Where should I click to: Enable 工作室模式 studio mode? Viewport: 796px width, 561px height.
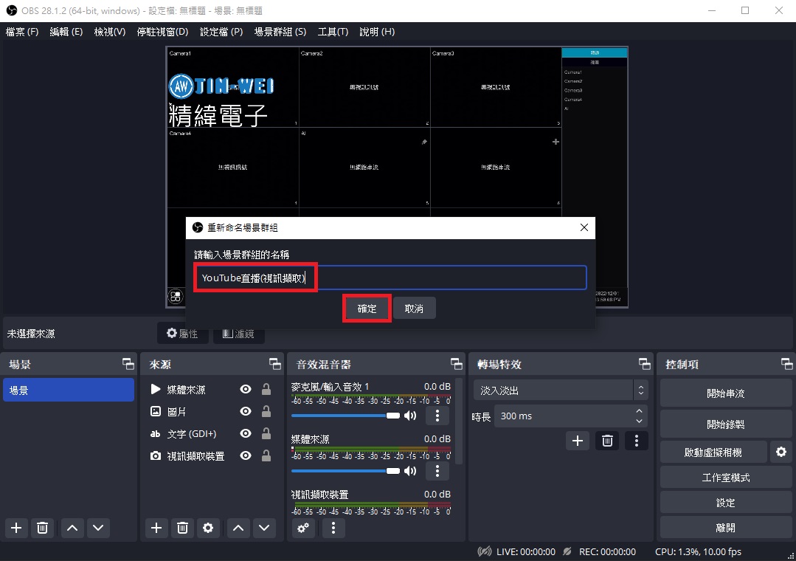point(725,477)
